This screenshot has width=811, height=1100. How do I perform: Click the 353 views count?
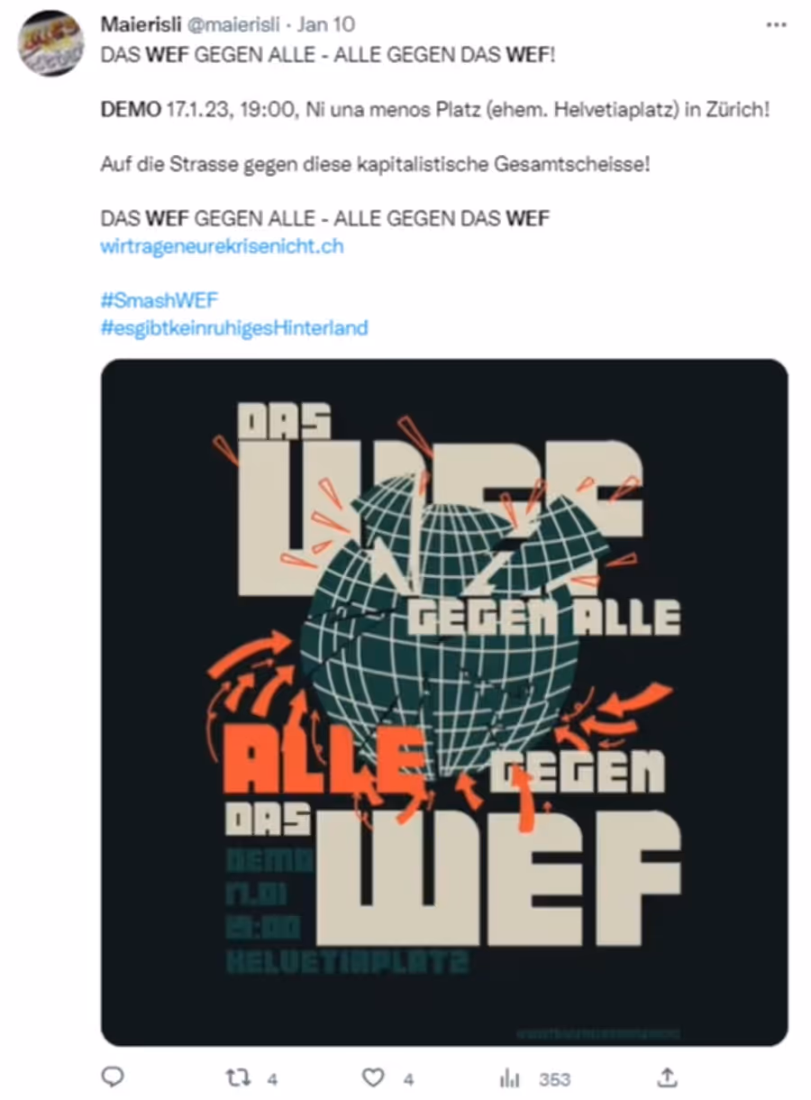point(555,1079)
